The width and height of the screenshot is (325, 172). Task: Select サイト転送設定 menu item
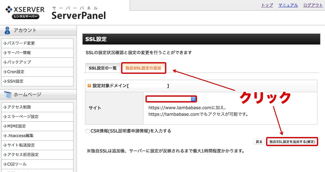click(x=37, y=145)
